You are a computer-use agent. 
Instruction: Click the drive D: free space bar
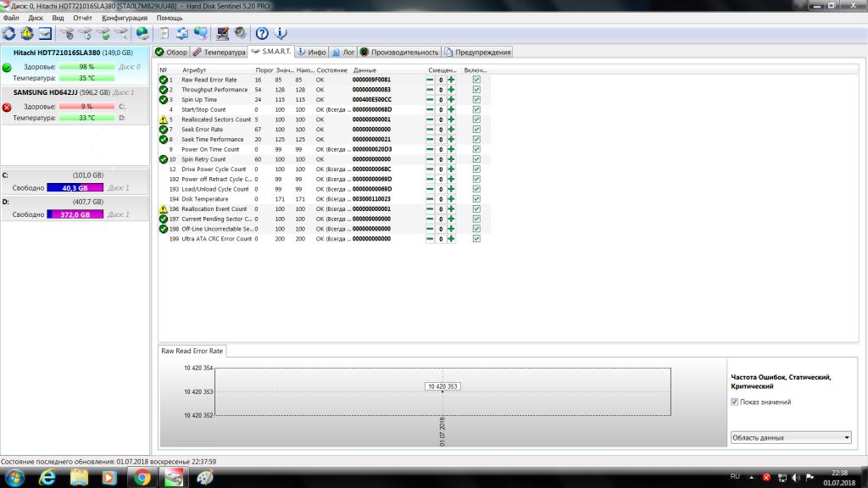(75, 214)
